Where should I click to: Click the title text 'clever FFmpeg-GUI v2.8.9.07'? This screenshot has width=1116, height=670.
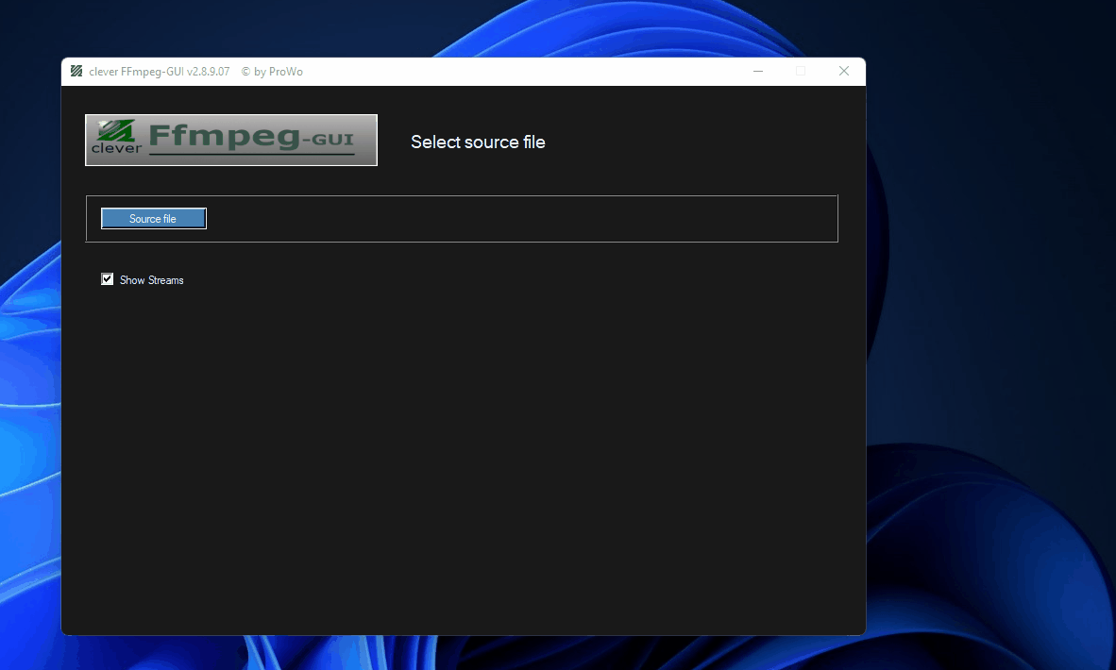tap(160, 72)
